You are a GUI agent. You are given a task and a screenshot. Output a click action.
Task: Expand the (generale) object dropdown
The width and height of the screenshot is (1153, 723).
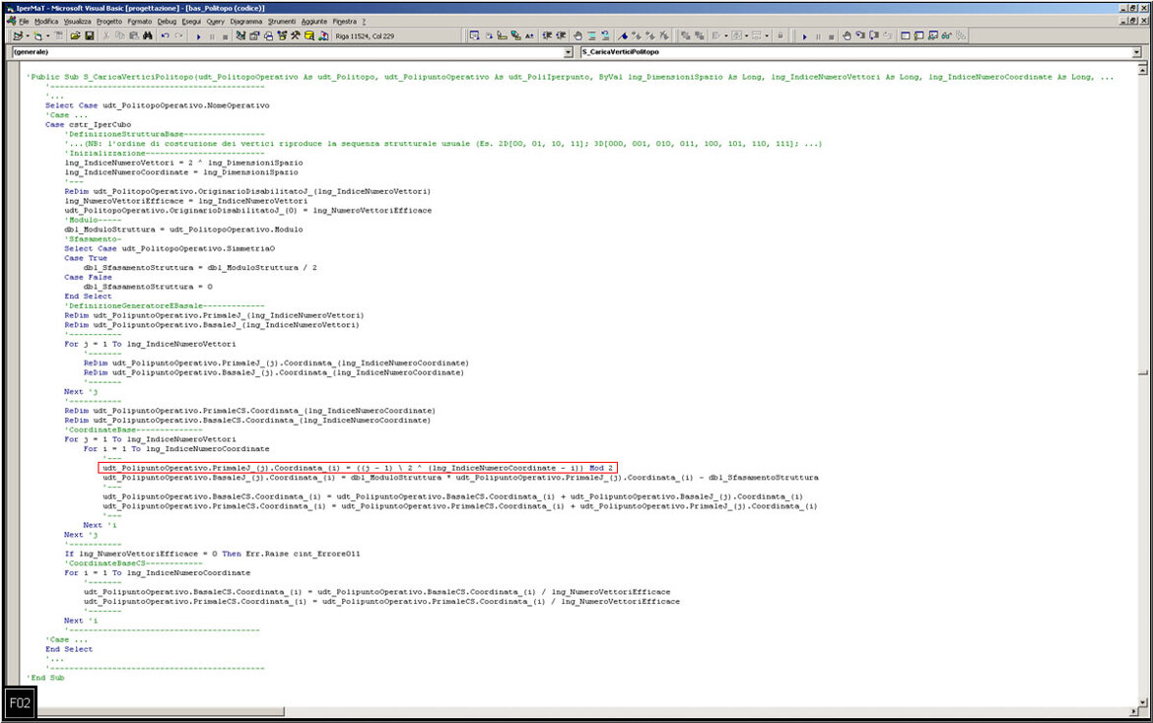tap(567, 51)
